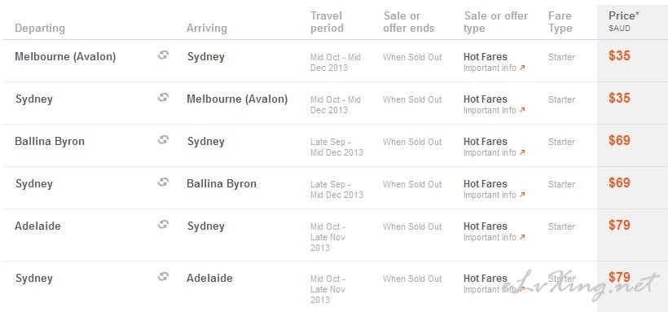
Task: Select the $69 Ballina Byron to Sydney price
Action: pyautogui.click(x=619, y=140)
